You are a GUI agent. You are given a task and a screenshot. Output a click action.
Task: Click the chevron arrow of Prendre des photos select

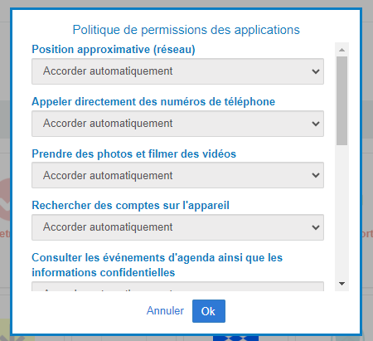pos(316,175)
